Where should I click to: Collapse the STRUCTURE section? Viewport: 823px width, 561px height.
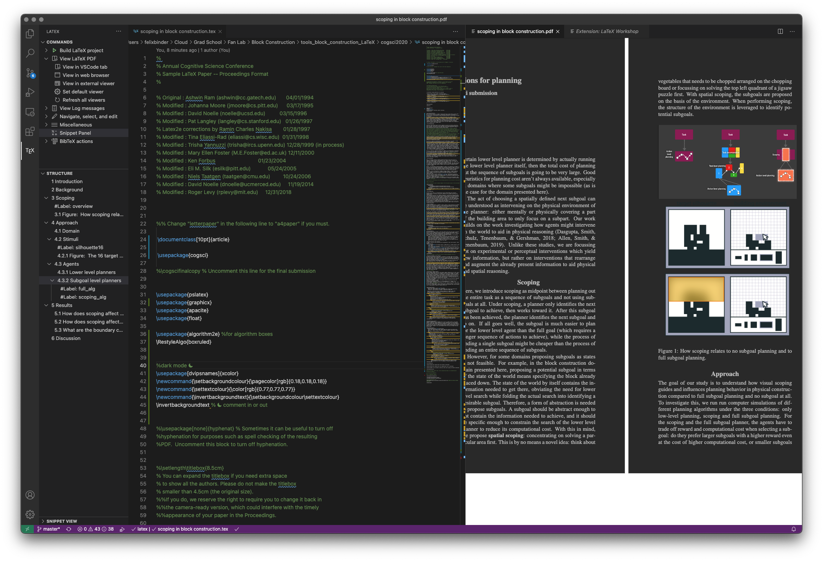[x=43, y=173]
